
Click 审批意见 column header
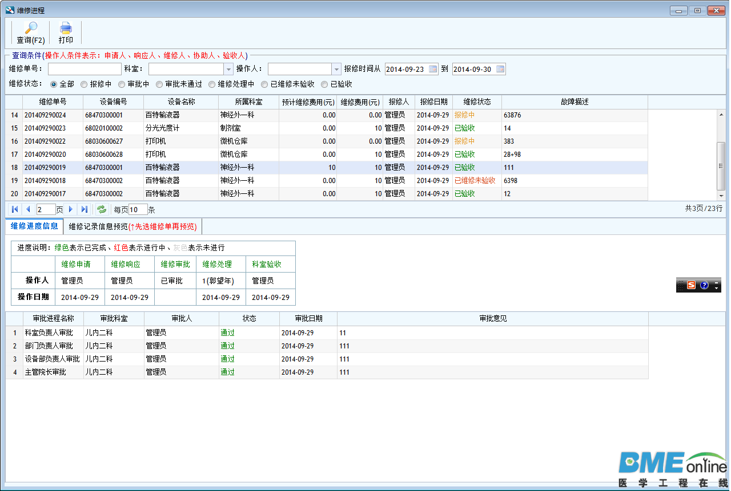tap(493, 318)
